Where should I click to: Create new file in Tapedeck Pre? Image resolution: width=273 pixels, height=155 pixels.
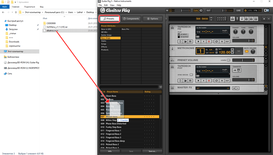[180, 42]
